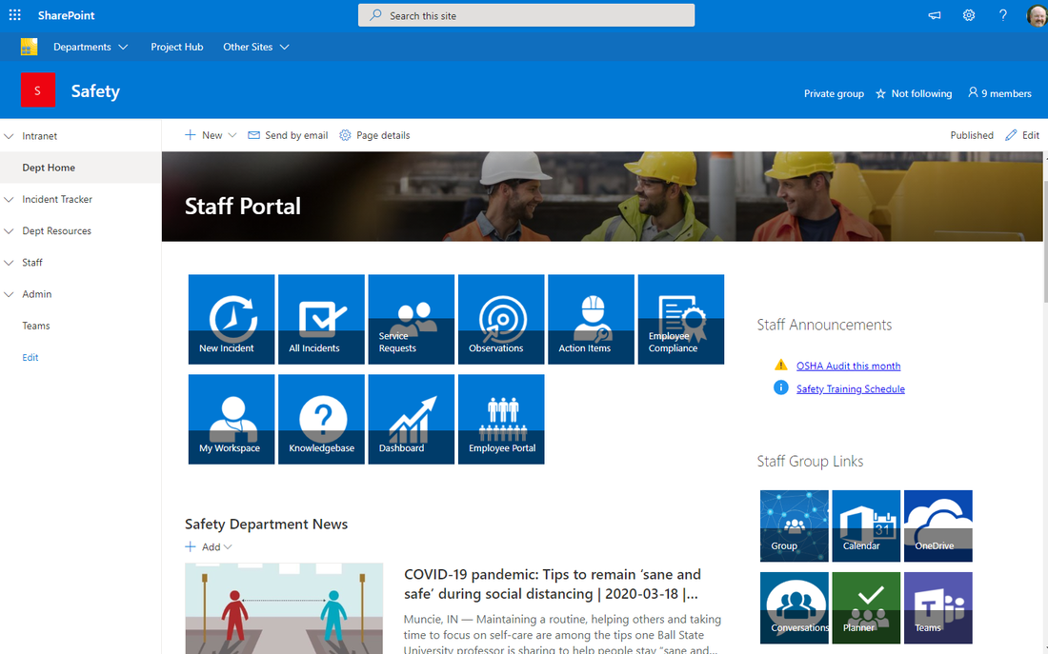The width and height of the screenshot is (1048, 654).
Task: Toggle the Not following status
Action: point(914,93)
